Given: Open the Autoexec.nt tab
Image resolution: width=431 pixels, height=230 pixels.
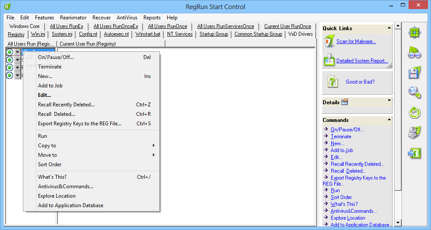Looking at the screenshot, I should pos(116,34).
